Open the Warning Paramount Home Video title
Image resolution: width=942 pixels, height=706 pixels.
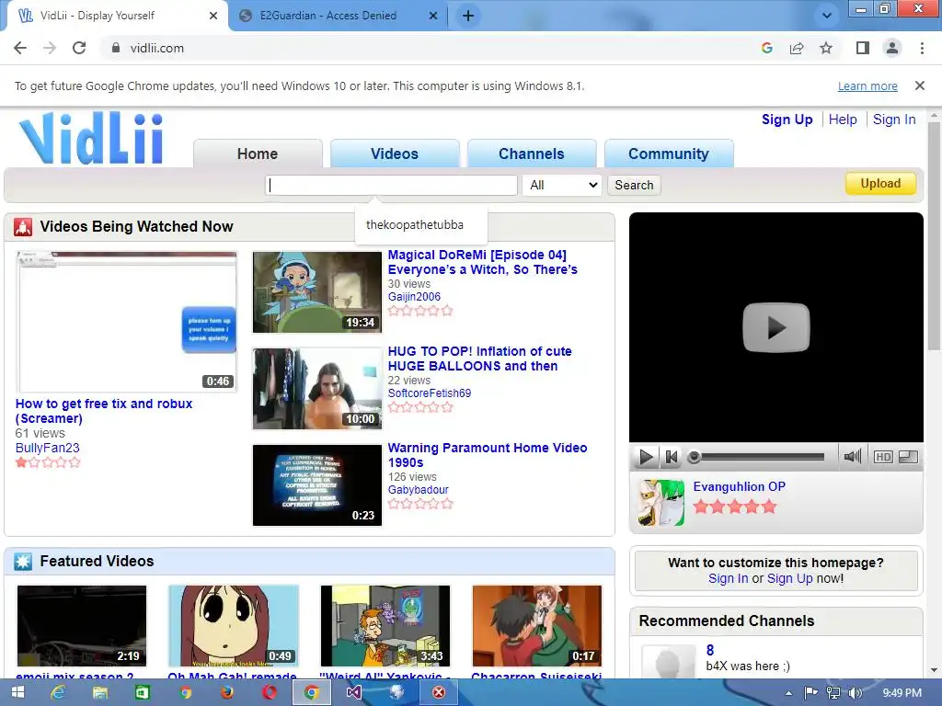coord(488,455)
